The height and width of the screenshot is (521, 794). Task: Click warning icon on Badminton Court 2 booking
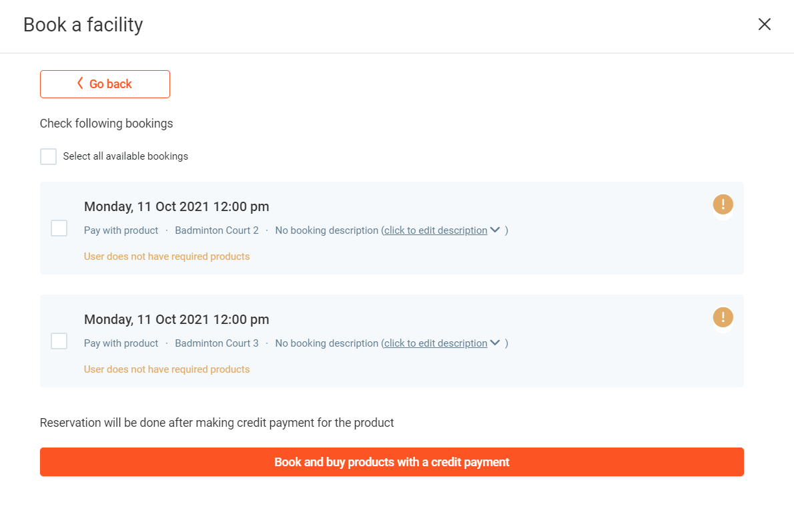(x=723, y=204)
